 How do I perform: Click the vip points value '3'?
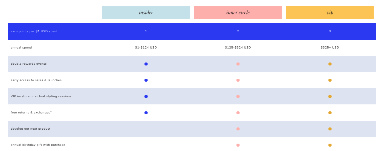[330, 31]
